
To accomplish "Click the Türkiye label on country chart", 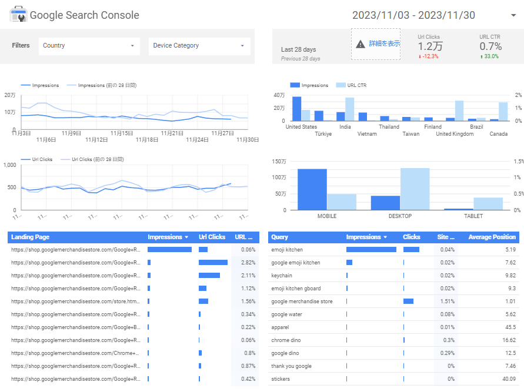I will 323,134.
